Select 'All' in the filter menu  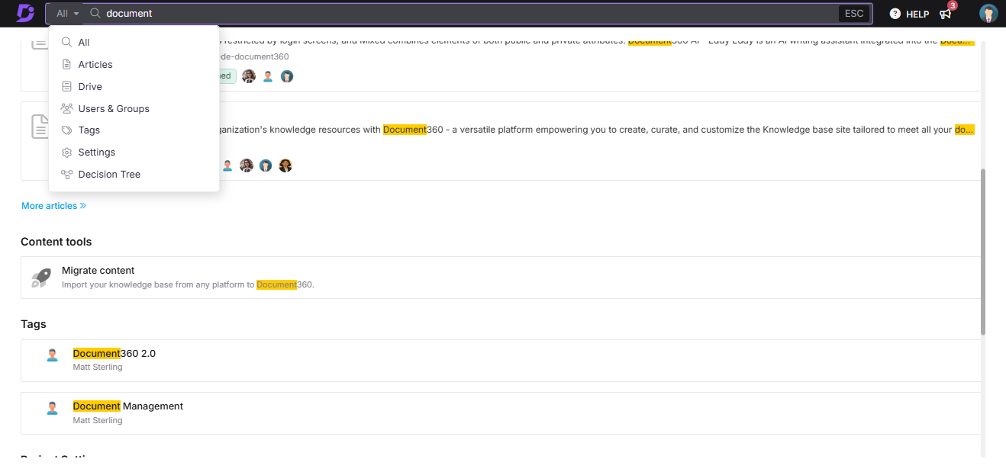(x=134, y=43)
